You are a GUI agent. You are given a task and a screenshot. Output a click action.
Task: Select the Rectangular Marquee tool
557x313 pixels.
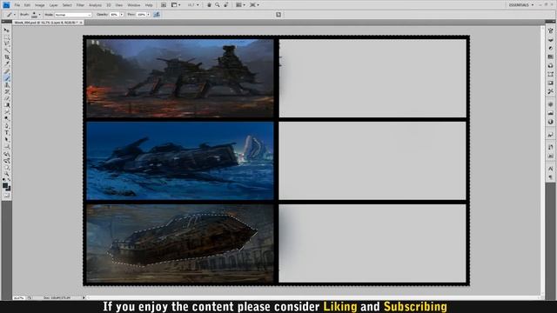coord(6,37)
